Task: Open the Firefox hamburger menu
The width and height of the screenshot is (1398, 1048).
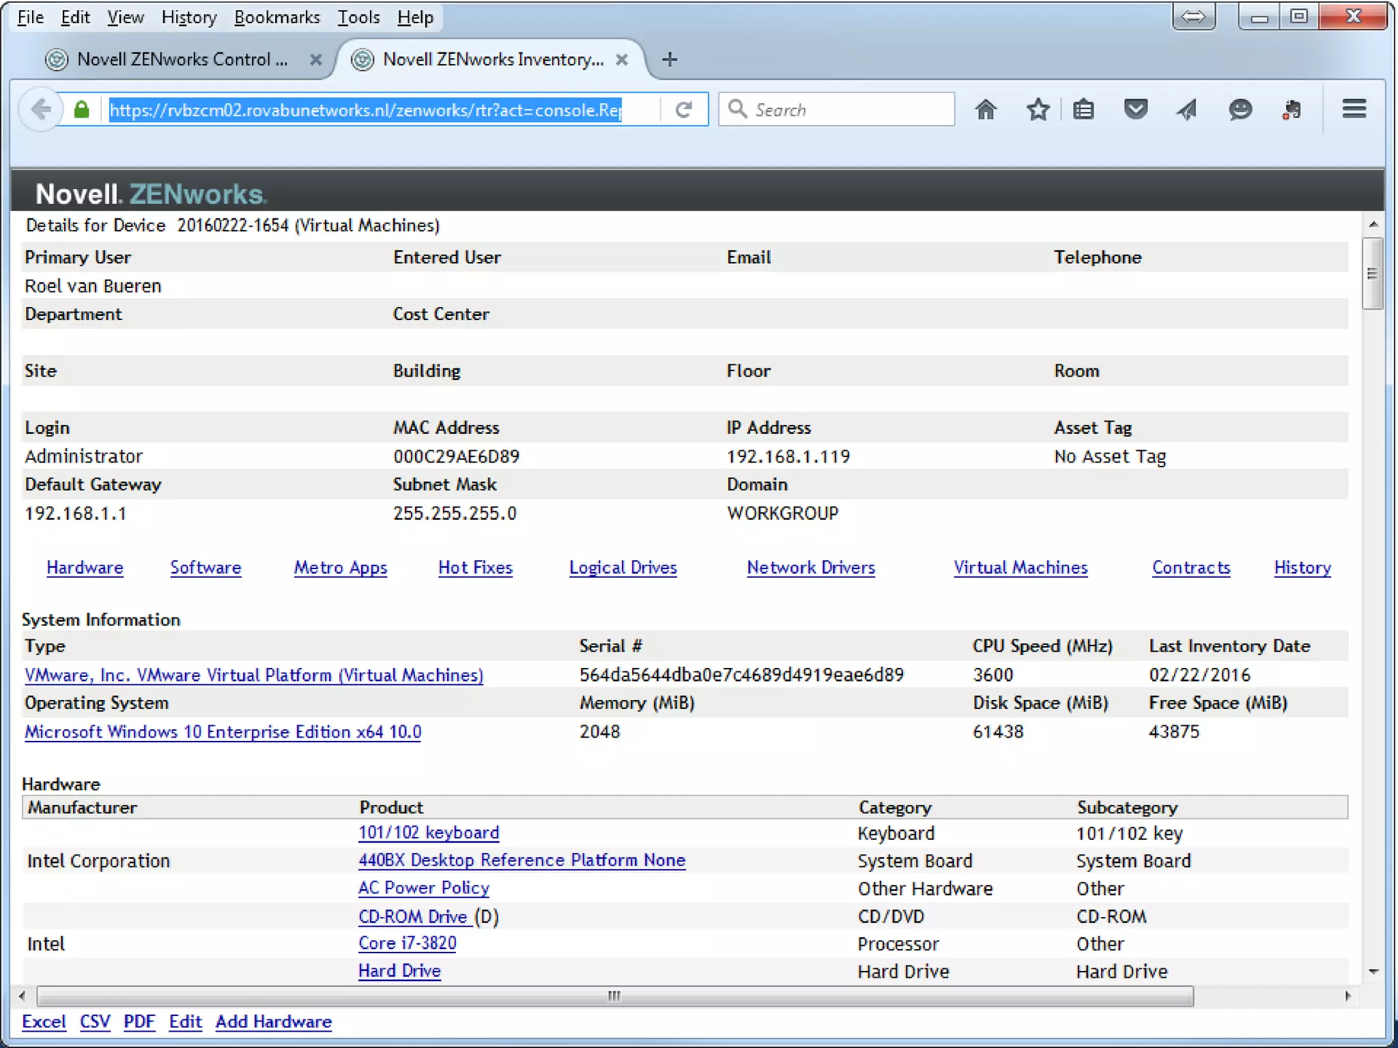Action: [1354, 108]
